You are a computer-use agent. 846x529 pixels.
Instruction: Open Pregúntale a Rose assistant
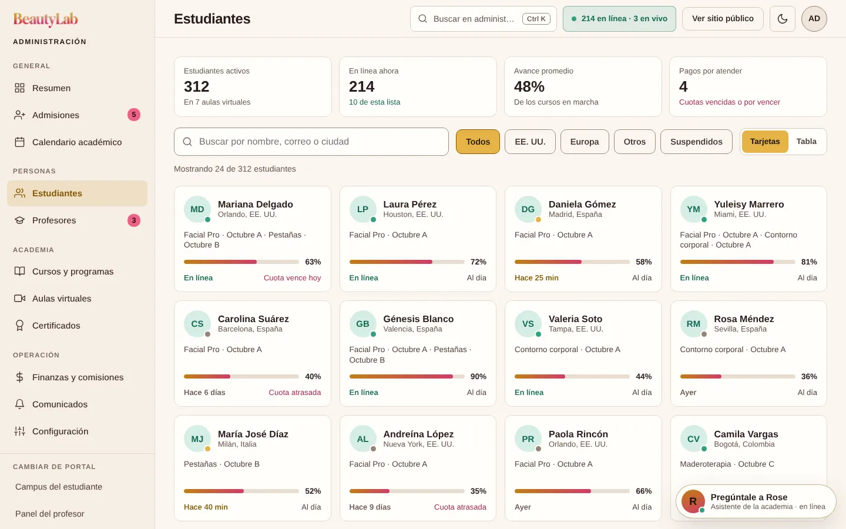coord(756,501)
